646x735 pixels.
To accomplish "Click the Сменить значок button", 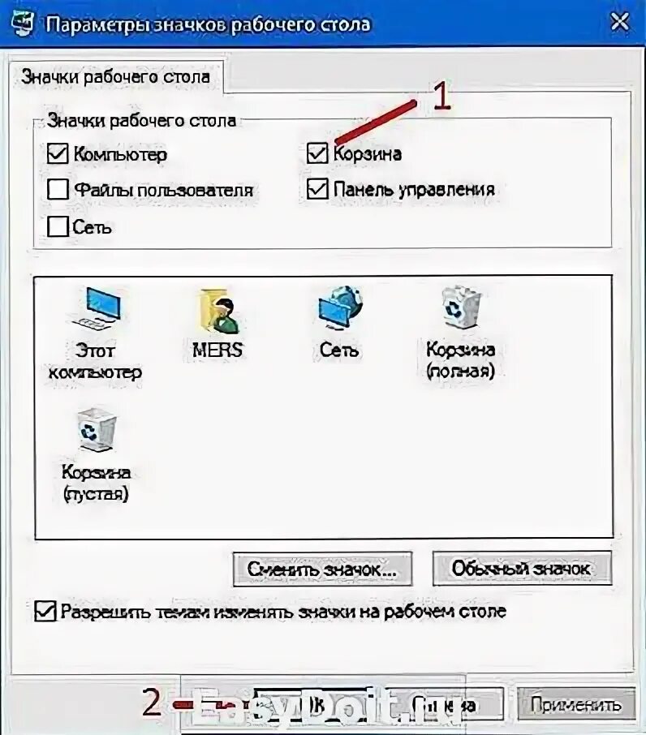I will (322, 569).
